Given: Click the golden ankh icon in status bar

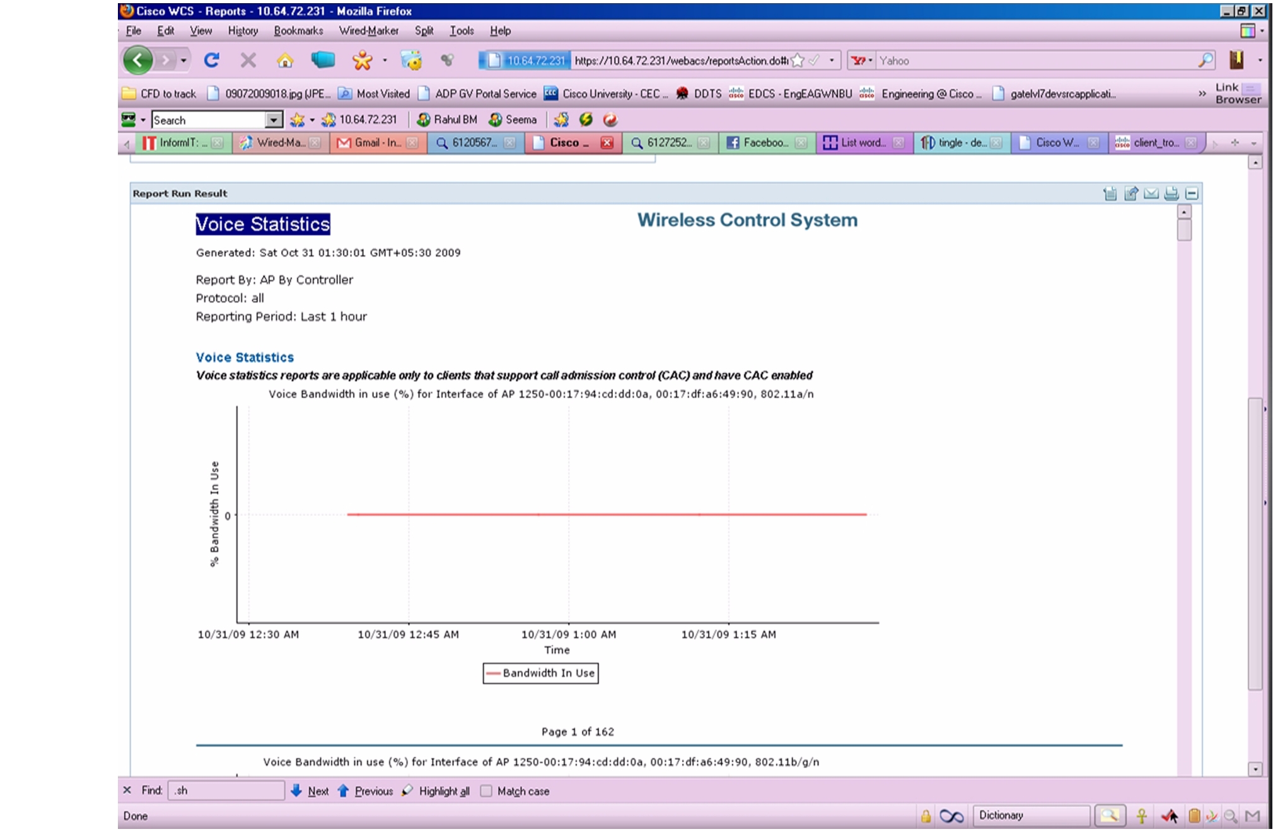Looking at the screenshot, I should pyautogui.click(x=1141, y=816).
